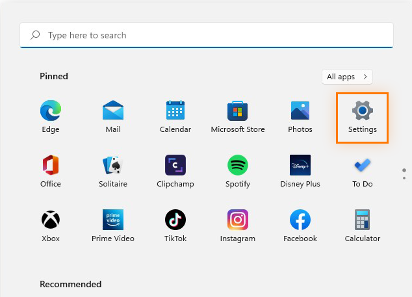Launch the Office app

51,171
